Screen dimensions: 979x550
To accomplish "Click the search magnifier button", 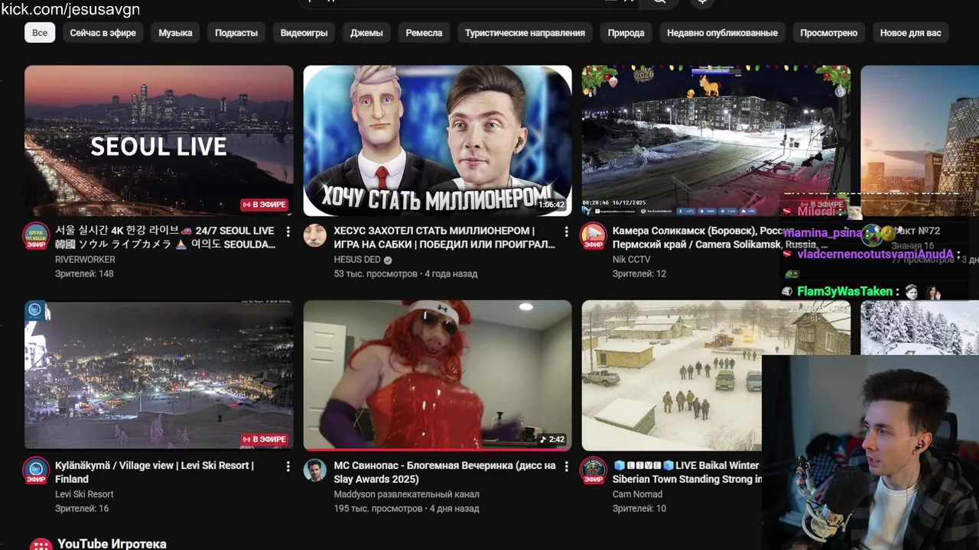I will (659, 2).
